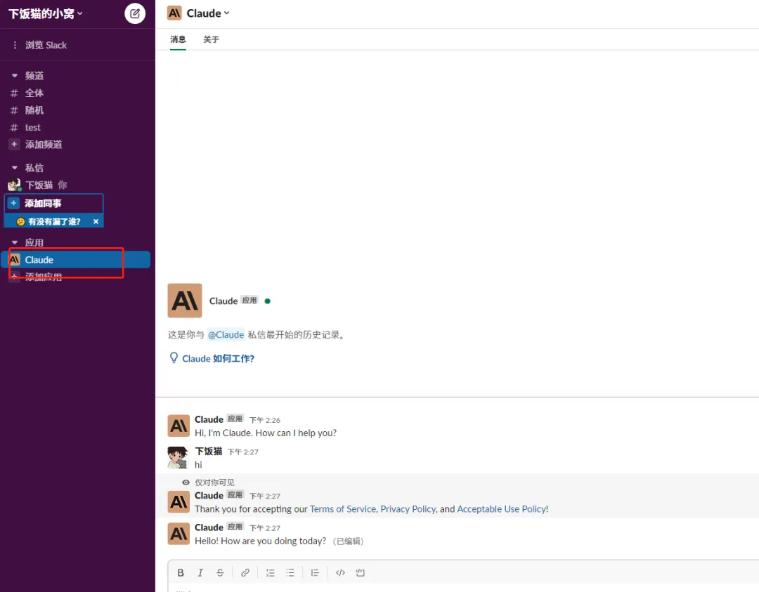Open the Acceptable Use Policy link
Screen dimensions: 759x592
pos(502,509)
